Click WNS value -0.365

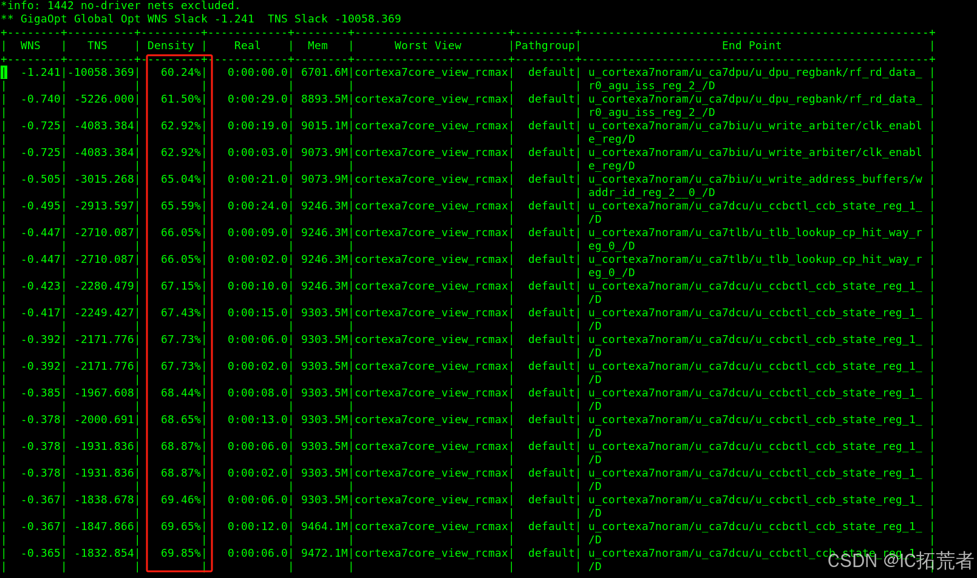41,553
